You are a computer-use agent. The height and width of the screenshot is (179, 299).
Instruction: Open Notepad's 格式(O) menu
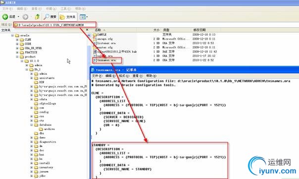pyautogui.click(x=124, y=76)
